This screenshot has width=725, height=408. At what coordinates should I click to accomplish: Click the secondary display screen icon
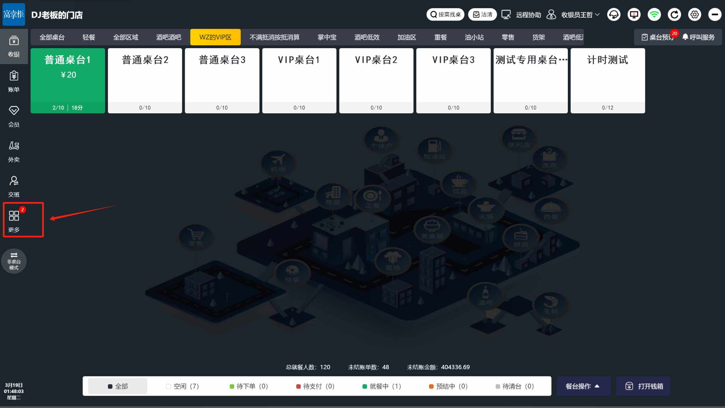pos(634,15)
